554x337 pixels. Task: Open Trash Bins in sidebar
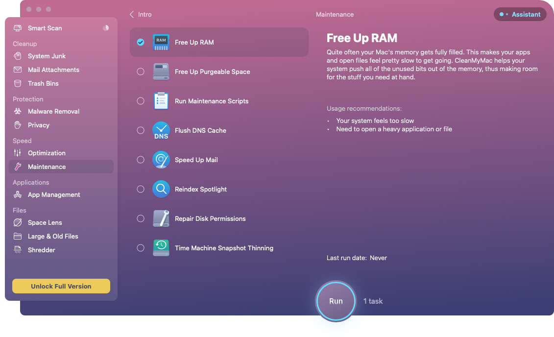[61, 83]
